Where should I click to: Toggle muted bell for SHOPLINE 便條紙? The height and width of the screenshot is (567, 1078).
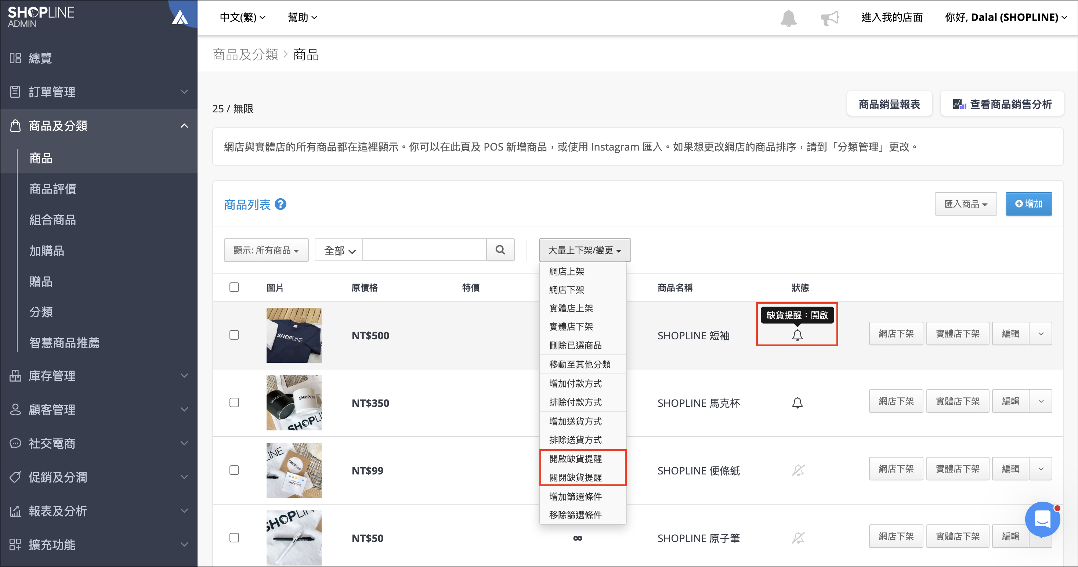click(x=797, y=470)
